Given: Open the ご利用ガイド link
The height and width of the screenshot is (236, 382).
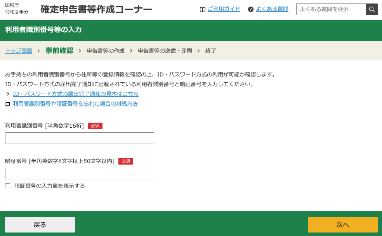Looking at the screenshot, I should click(224, 9).
